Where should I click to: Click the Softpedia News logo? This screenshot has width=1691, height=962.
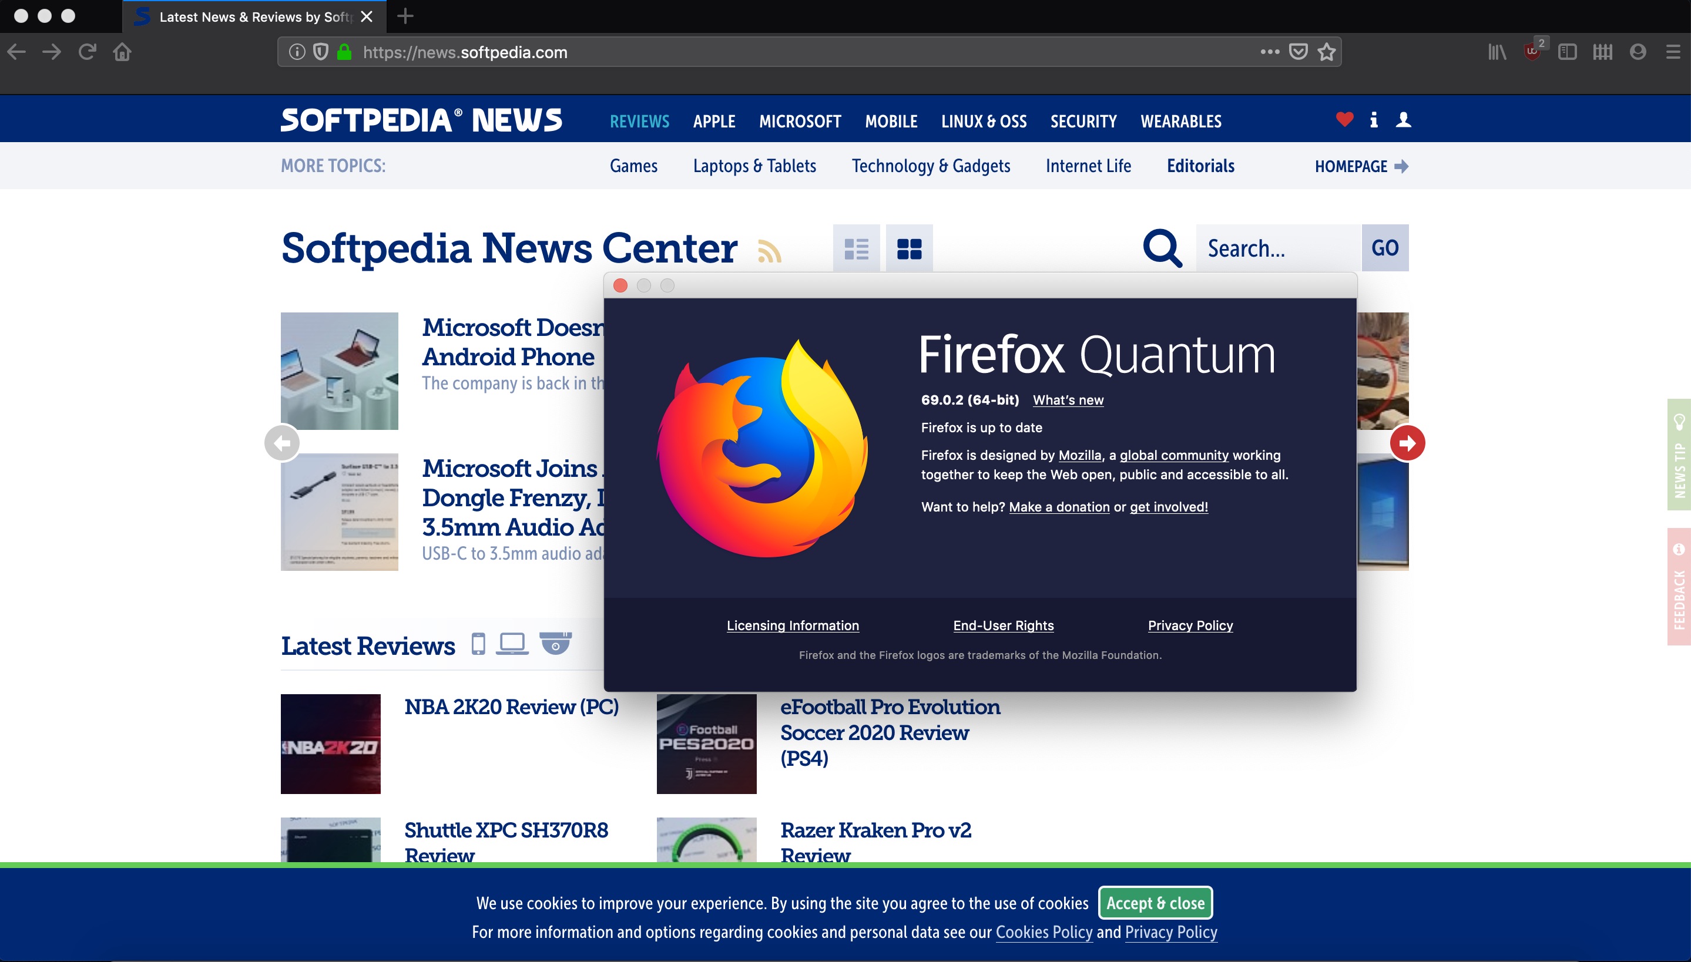coord(422,120)
